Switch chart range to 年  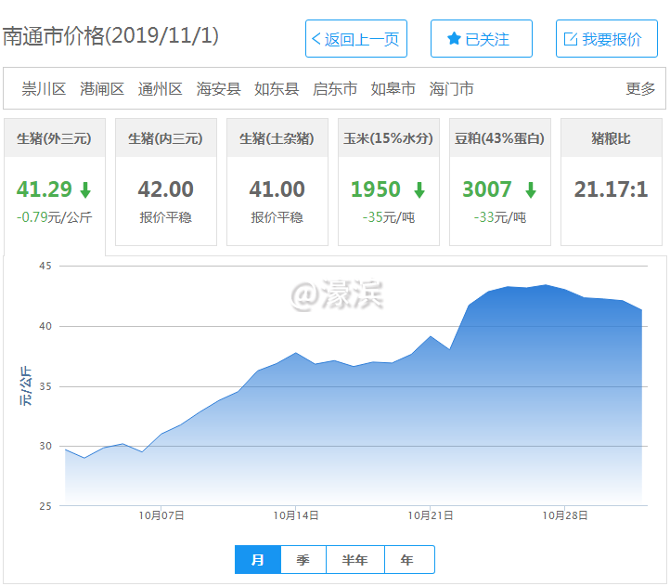pos(407,560)
